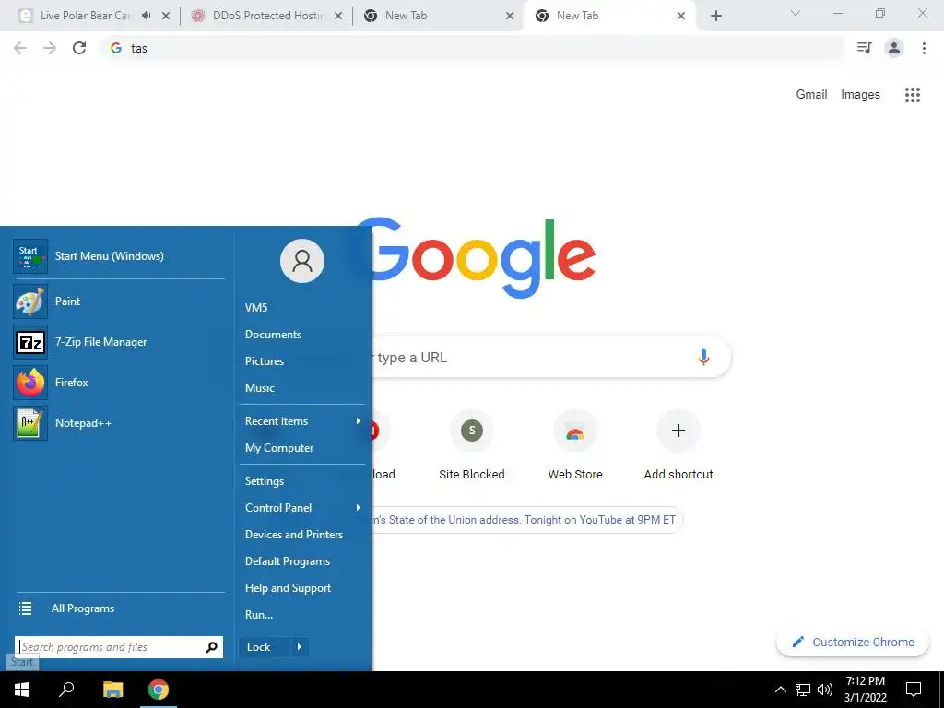Open Chrome three-dot menu
The width and height of the screenshot is (944, 708).
(924, 48)
